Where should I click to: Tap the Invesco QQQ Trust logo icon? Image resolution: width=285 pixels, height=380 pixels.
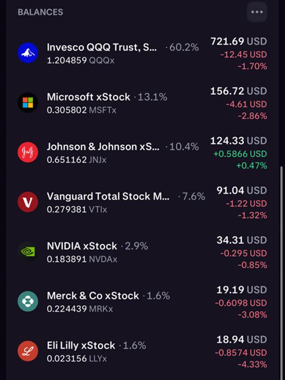click(28, 53)
